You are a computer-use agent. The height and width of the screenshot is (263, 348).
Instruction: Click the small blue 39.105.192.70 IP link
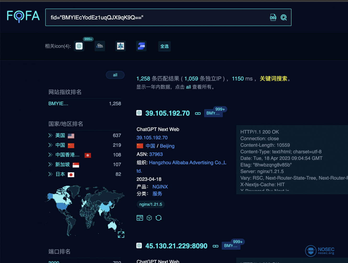coord(152,138)
